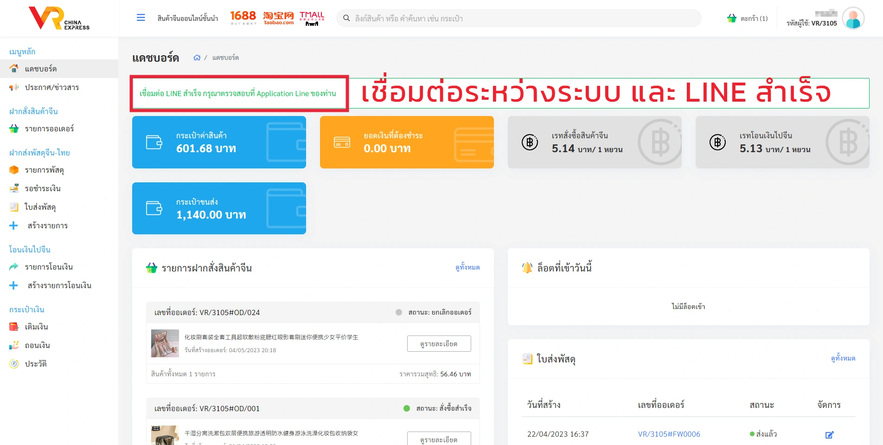Open รายการออเดอร์ in sidebar
This screenshot has width=883, height=445.
(x=49, y=129)
